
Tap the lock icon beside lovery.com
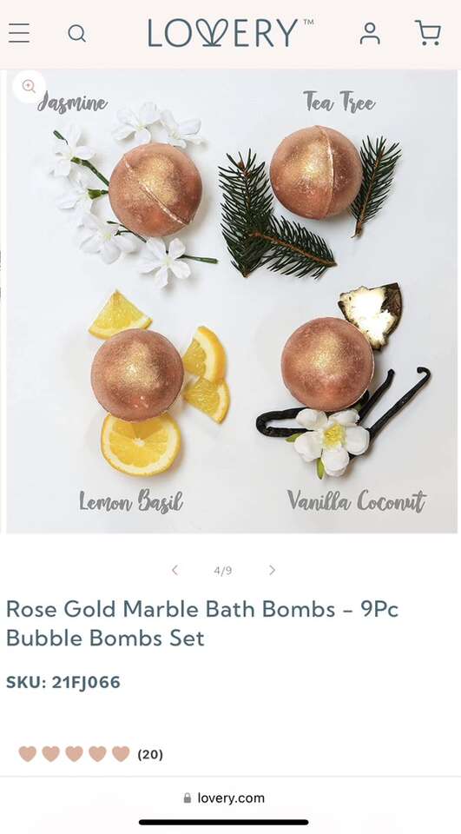pyautogui.click(x=188, y=798)
